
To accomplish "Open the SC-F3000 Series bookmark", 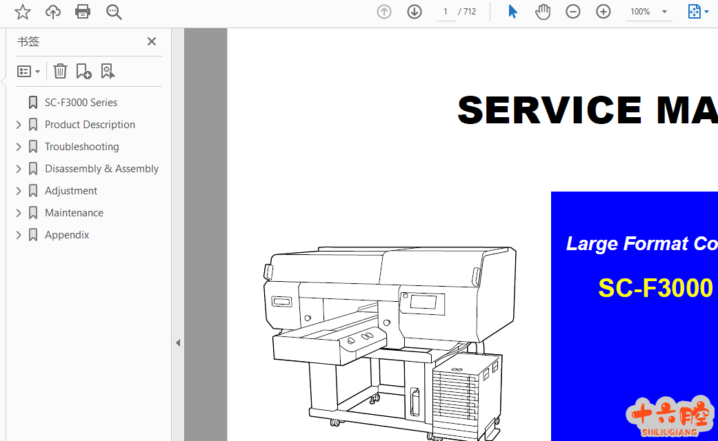I will [x=81, y=103].
